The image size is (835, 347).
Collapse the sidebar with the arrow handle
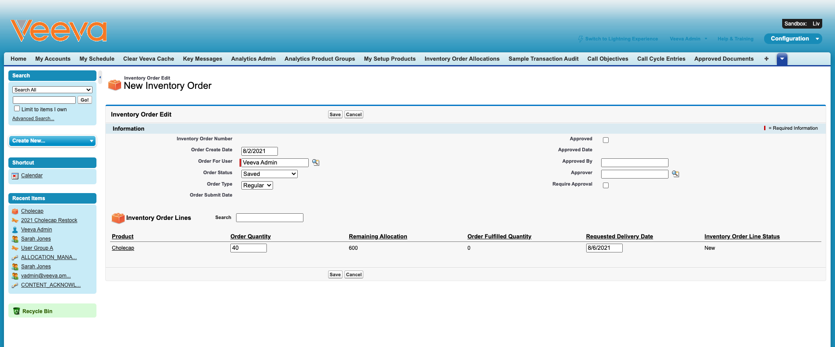(100, 77)
